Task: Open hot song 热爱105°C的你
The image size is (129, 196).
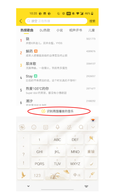Action: coord(57,90)
